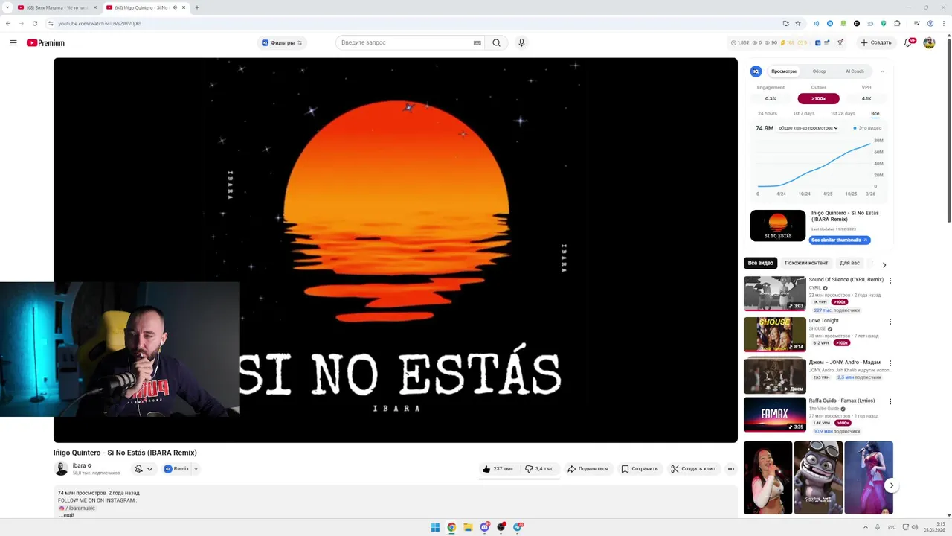Select the 1st 7 days range
This screenshot has height=536, width=952.
pos(803,114)
